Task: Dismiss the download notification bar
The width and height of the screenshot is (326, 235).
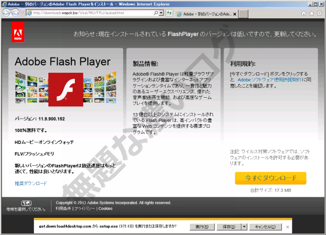Action: click(287, 227)
